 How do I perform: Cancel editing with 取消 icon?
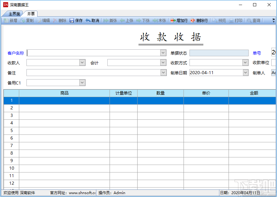92,20
